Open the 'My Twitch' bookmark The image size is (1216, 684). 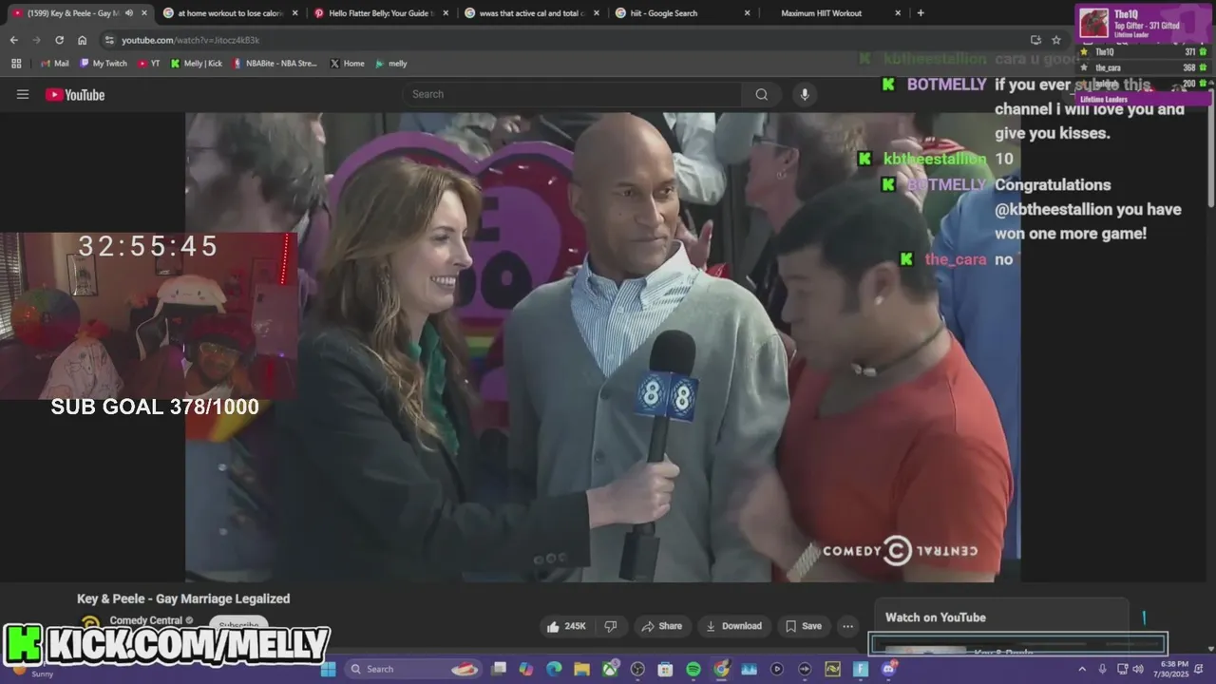[x=103, y=64]
